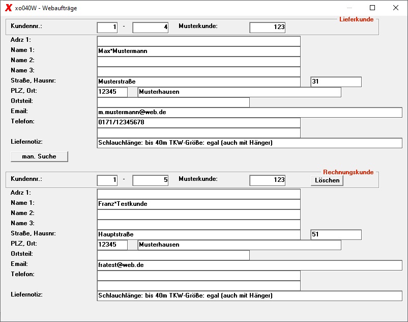408x322 pixels.
Task: Click the empty Name 3 field under Rechnungskunde
Action: point(199,225)
